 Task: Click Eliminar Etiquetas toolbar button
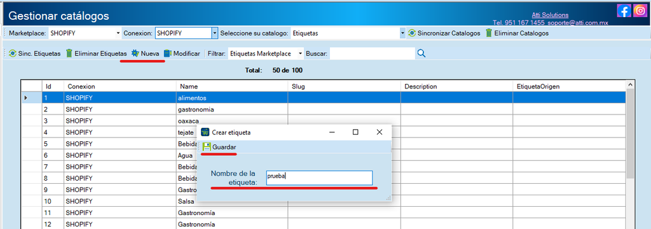click(97, 53)
